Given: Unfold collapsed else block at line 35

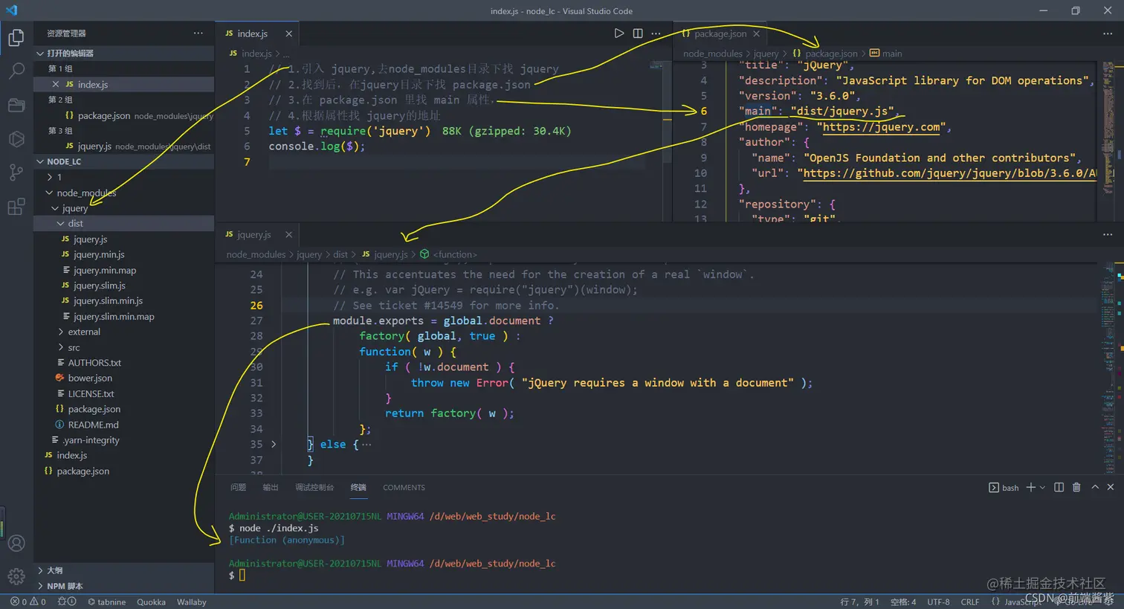Looking at the screenshot, I should (274, 444).
